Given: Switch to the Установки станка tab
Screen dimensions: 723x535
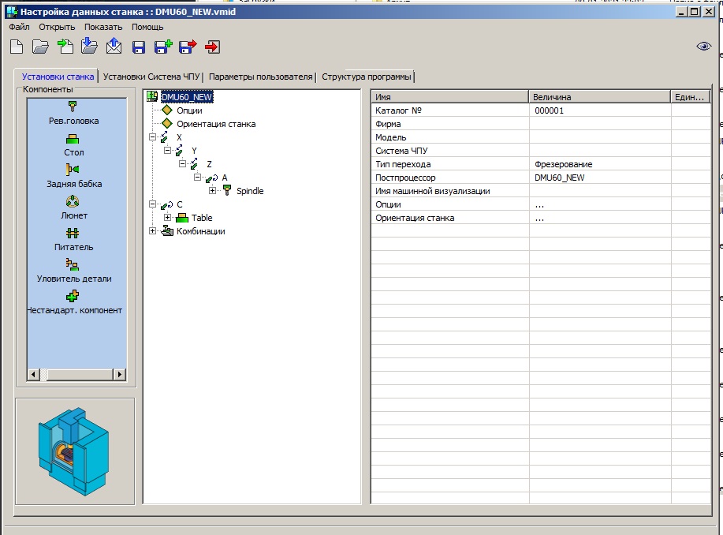Looking at the screenshot, I should tap(58, 77).
